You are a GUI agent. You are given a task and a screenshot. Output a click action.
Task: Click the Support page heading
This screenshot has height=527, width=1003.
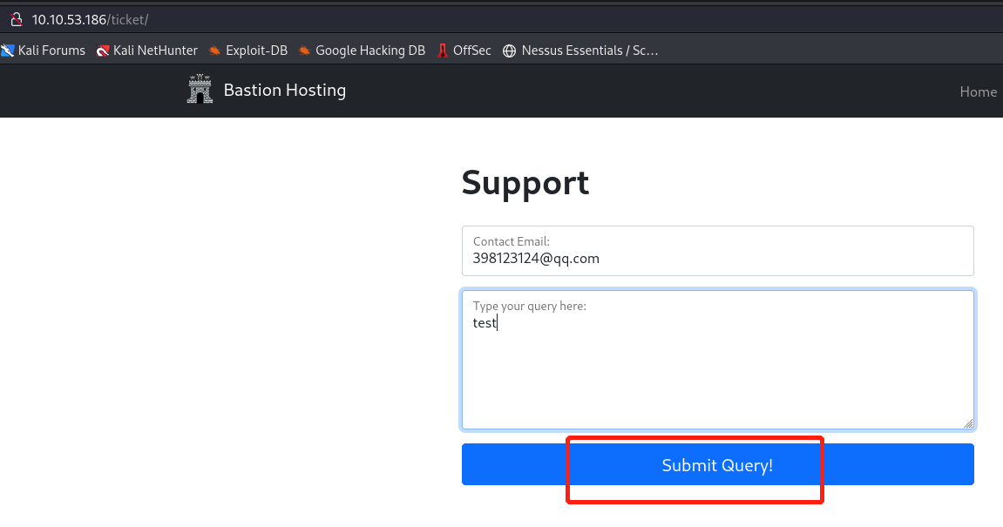[525, 183]
